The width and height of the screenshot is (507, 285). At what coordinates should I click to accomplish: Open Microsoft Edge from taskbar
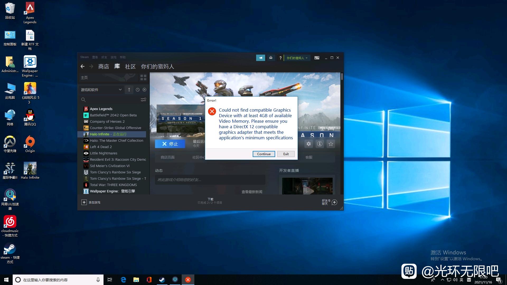coord(123,280)
